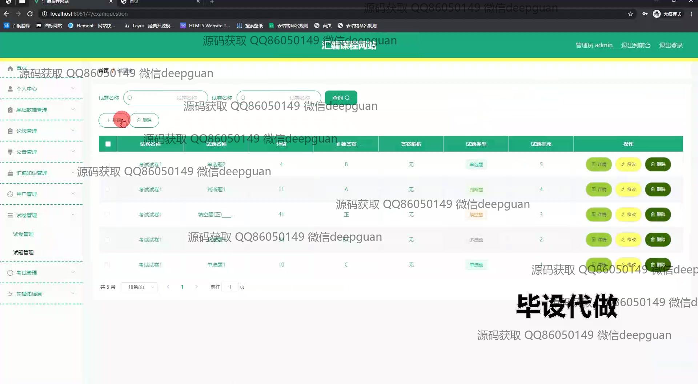Screen dimensions: 698x384
Task: Click the 前往 page number input
Action: click(230, 287)
